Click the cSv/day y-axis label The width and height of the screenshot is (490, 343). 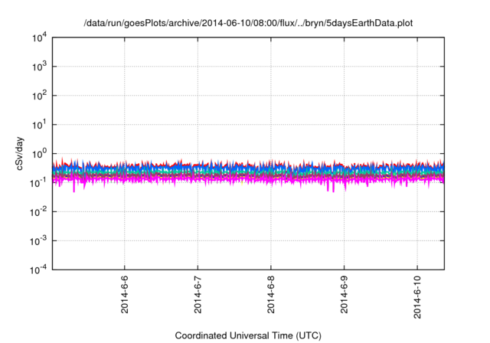coord(19,153)
